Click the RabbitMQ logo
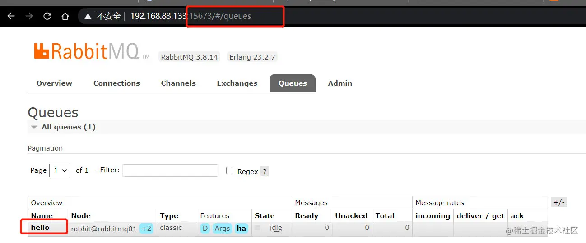The width and height of the screenshot is (586, 243). click(92, 51)
